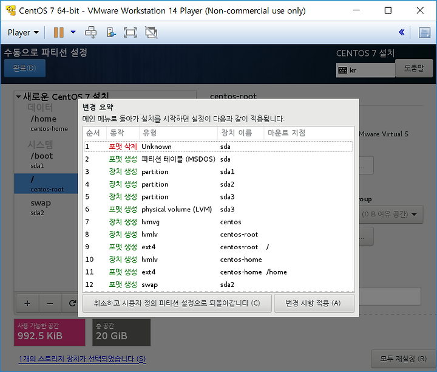Enter full screen mode
The image size is (437, 372).
(x=130, y=32)
